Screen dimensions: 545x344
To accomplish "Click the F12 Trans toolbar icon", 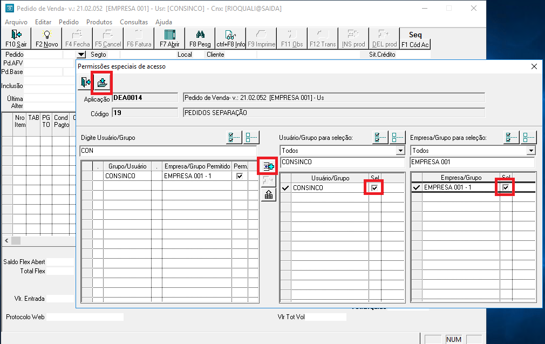I will click(x=323, y=38).
